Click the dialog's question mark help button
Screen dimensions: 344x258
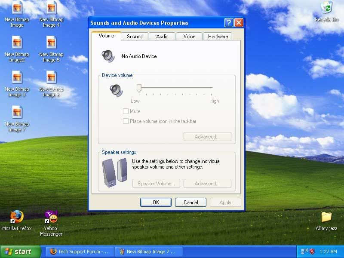click(x=229, y=23)
